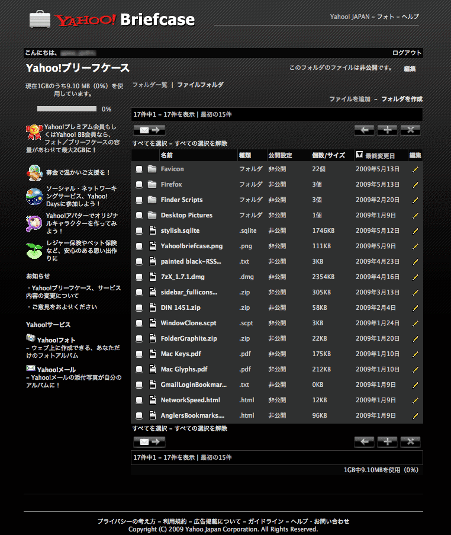Open the Desktop Pictures folder name
Image resolution: width=451 pixels, height=535 pixels.
pyautogui.click(x=186, y=215)
